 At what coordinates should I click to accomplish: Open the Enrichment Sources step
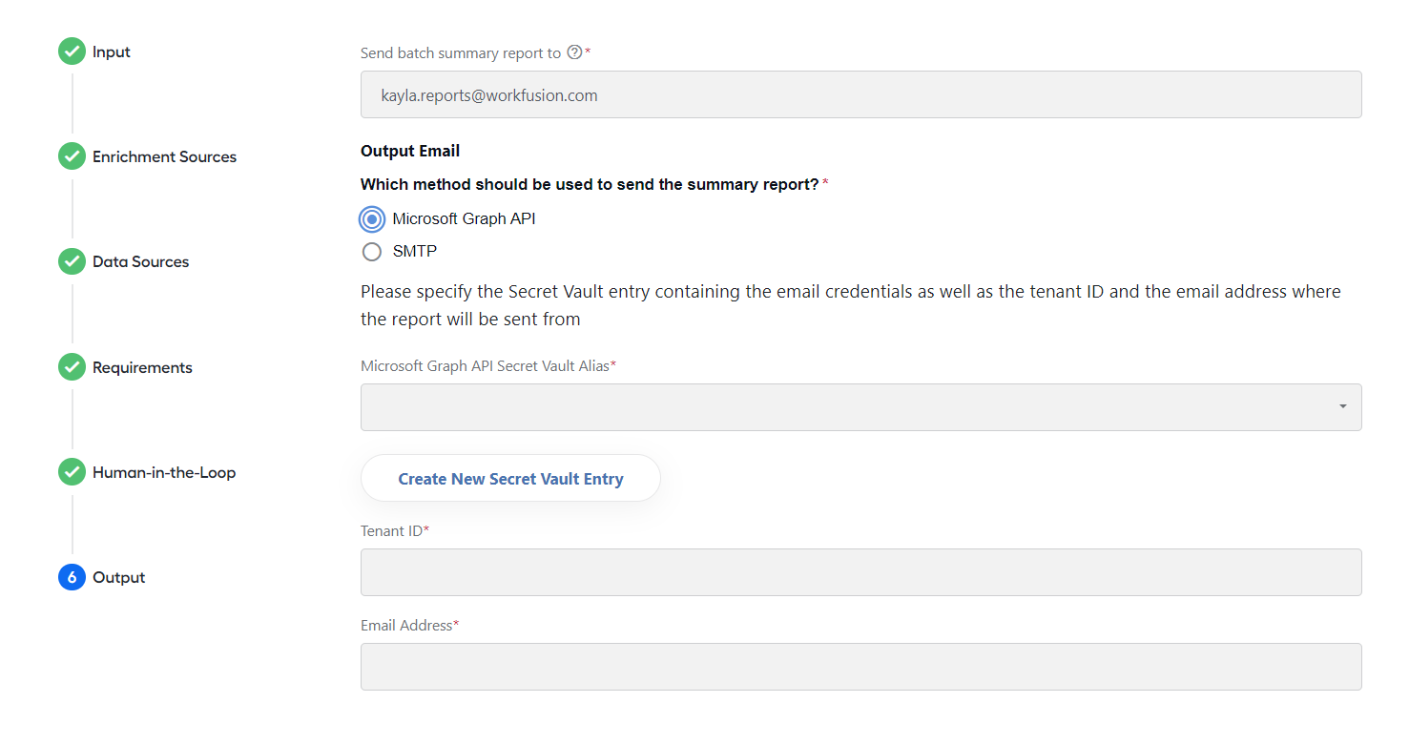point(164,156)
